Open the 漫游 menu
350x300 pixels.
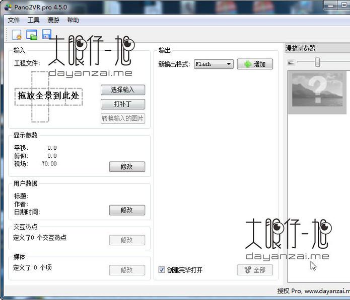[53, 20]
